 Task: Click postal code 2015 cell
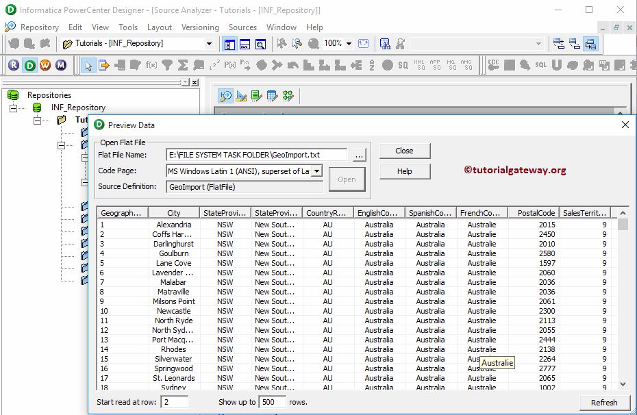(533, 225)
